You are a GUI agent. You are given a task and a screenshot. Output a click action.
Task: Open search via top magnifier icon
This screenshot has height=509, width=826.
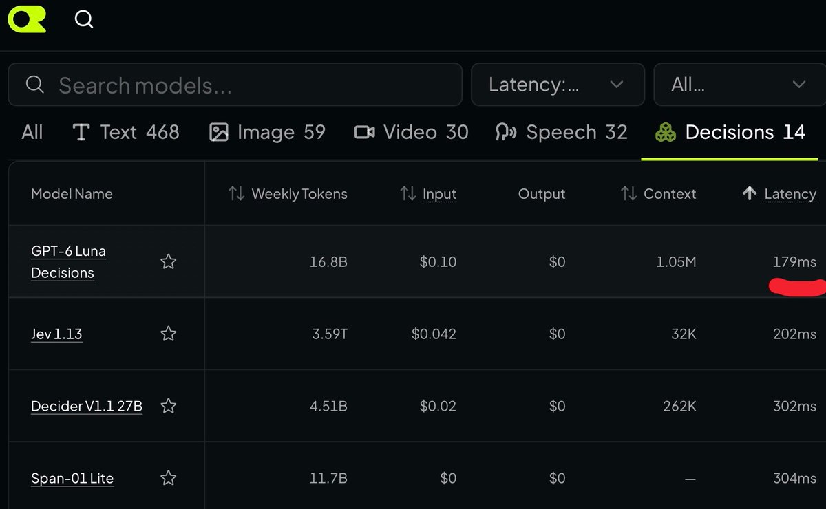pos(84,19)
